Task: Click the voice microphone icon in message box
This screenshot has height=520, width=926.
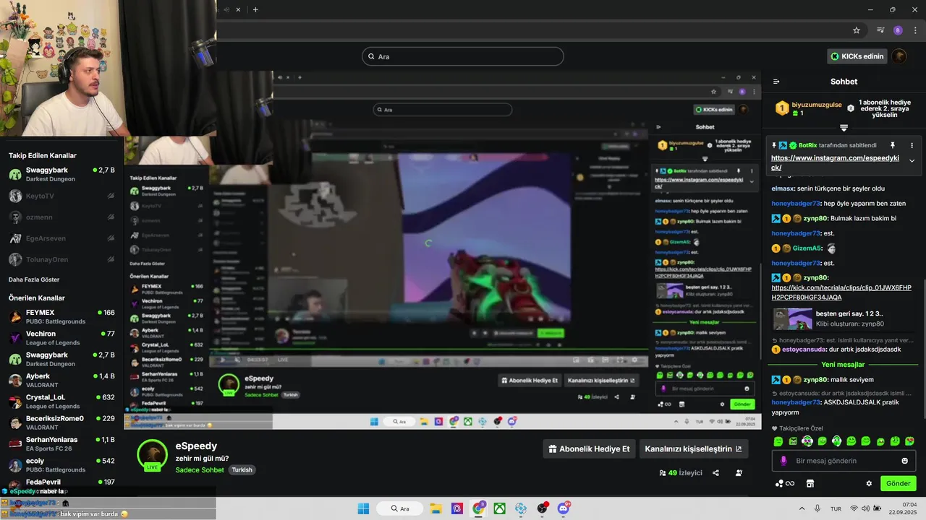Action: click(783, 461)
